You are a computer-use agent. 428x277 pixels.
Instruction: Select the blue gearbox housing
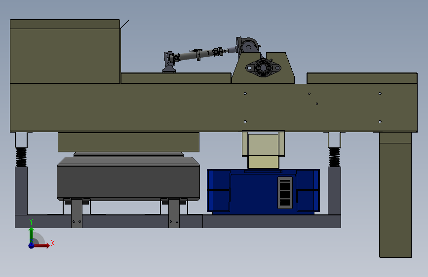tap(263, 191)
